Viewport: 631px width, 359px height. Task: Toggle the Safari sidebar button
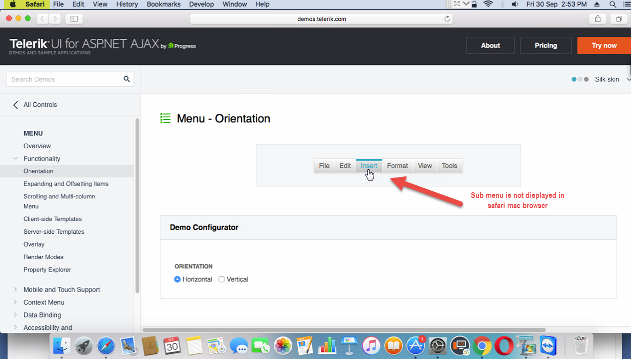(x=74, y=18)
